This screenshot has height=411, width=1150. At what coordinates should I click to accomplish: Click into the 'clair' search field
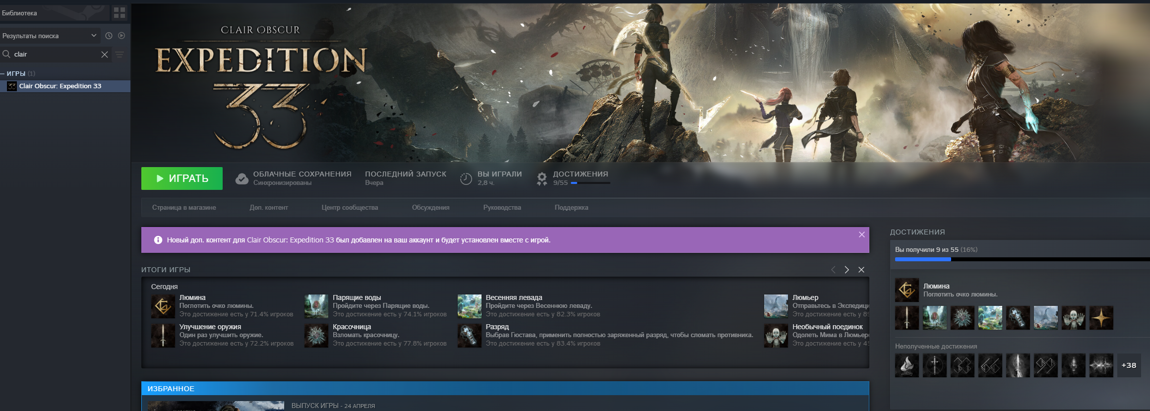(56, 55)
